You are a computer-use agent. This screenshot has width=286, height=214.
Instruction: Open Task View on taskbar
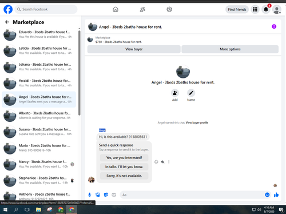[x=27, y=210]
